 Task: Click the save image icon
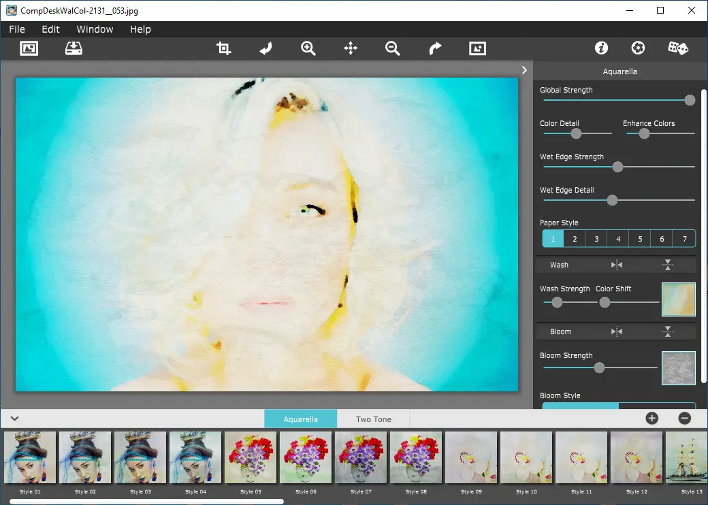[x=74, y=48]
